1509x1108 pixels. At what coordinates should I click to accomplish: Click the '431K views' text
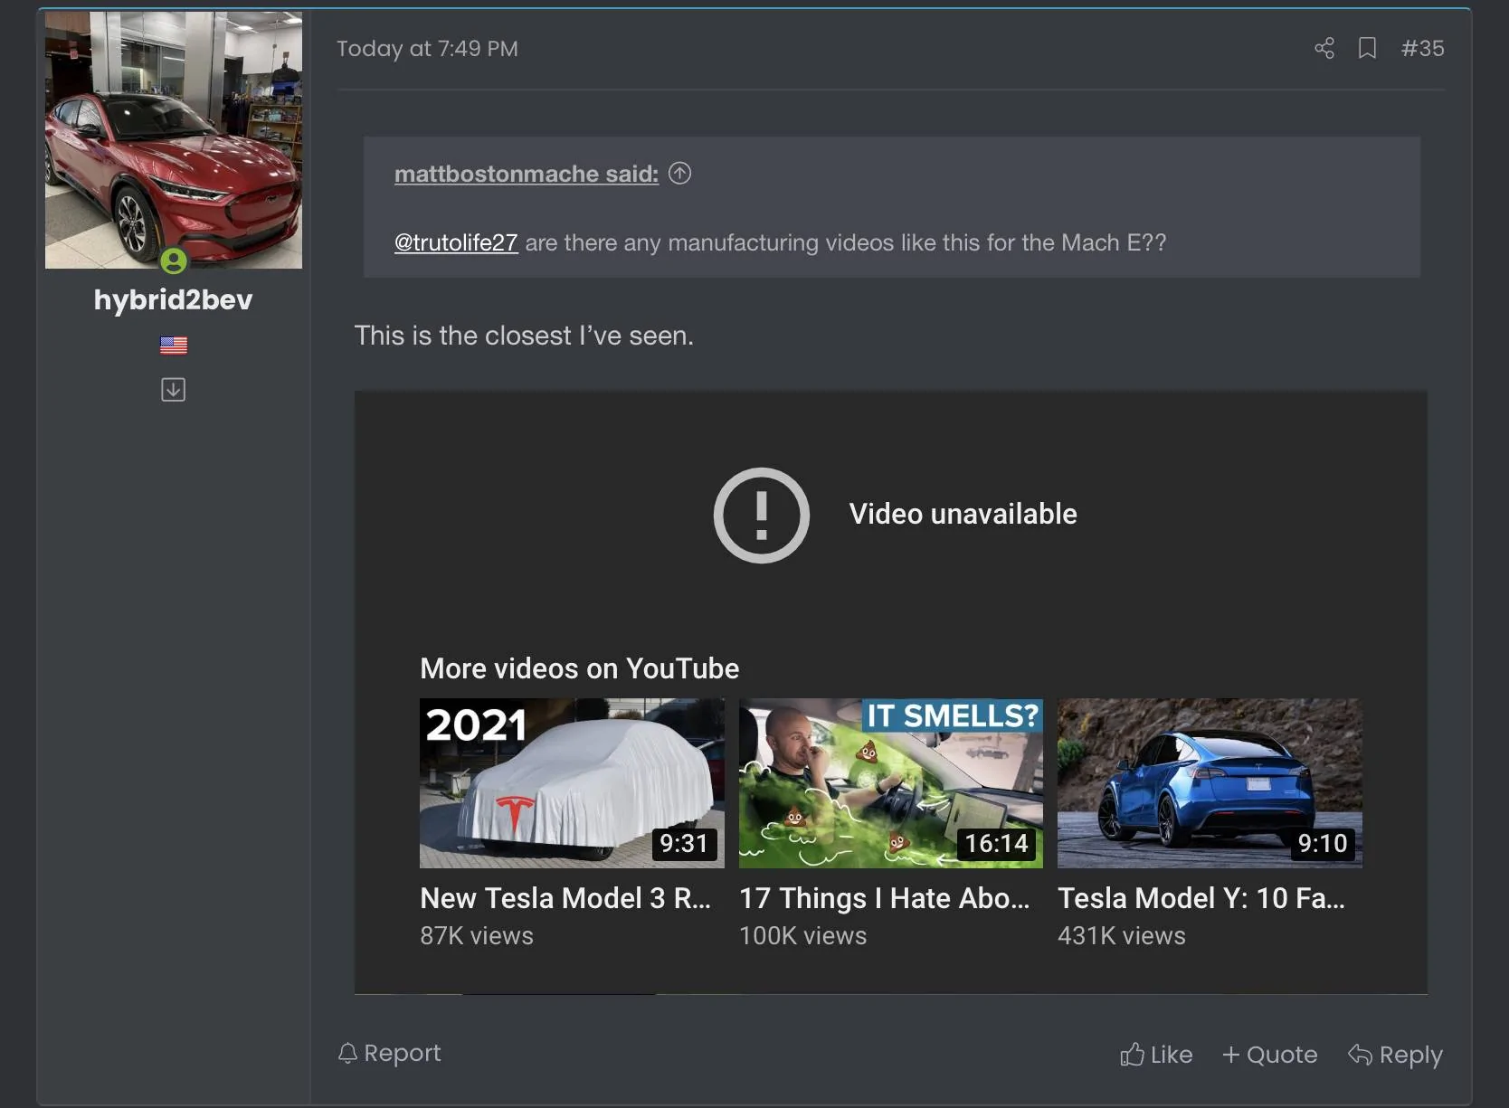click(x=1122, y=935)
